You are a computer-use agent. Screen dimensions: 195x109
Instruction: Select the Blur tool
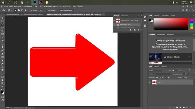2,61
